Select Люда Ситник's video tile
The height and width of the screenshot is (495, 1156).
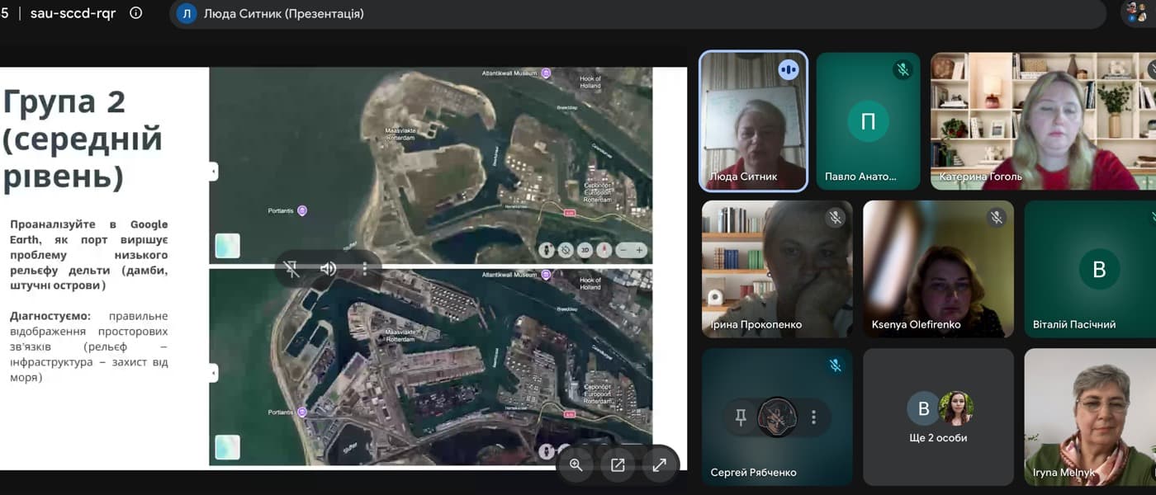click(753, 121)
